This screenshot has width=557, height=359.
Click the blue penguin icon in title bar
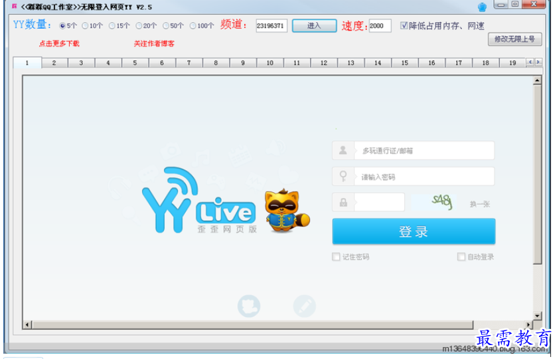coord(482,7)
